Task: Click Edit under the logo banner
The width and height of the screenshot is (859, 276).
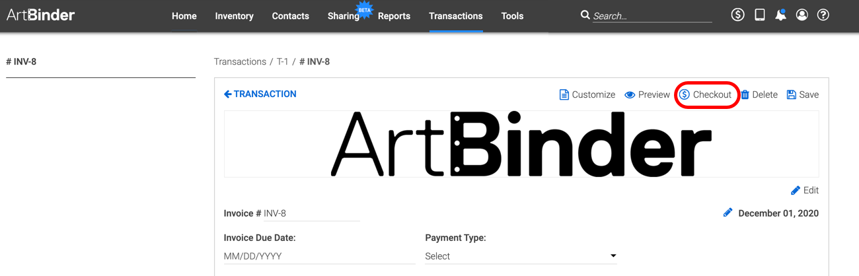Action: tap(805, 190)
